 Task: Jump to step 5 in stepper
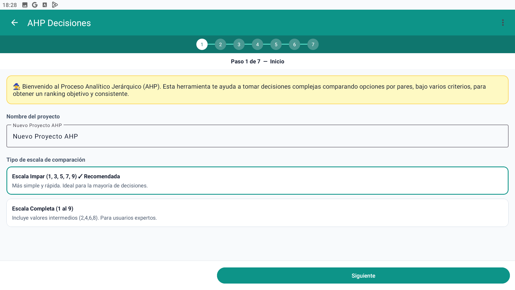click(x=276, y=44)
